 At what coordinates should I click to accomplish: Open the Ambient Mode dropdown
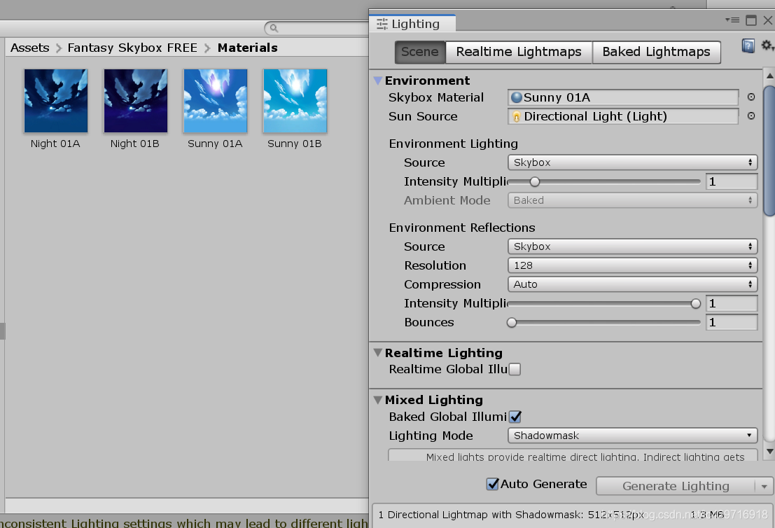(x=633, y=200)
